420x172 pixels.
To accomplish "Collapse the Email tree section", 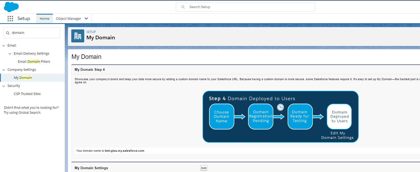I will (x=4, y=46).
